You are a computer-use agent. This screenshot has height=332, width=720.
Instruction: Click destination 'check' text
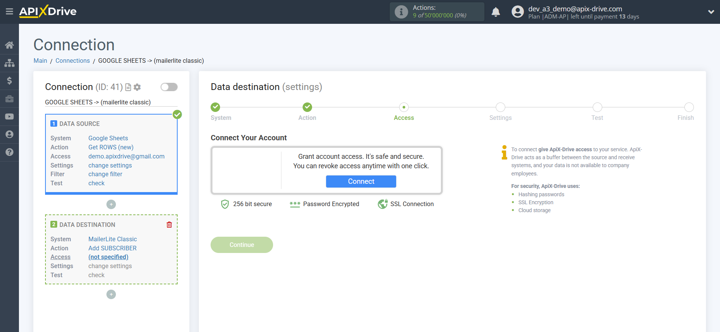tap(97, 275)
